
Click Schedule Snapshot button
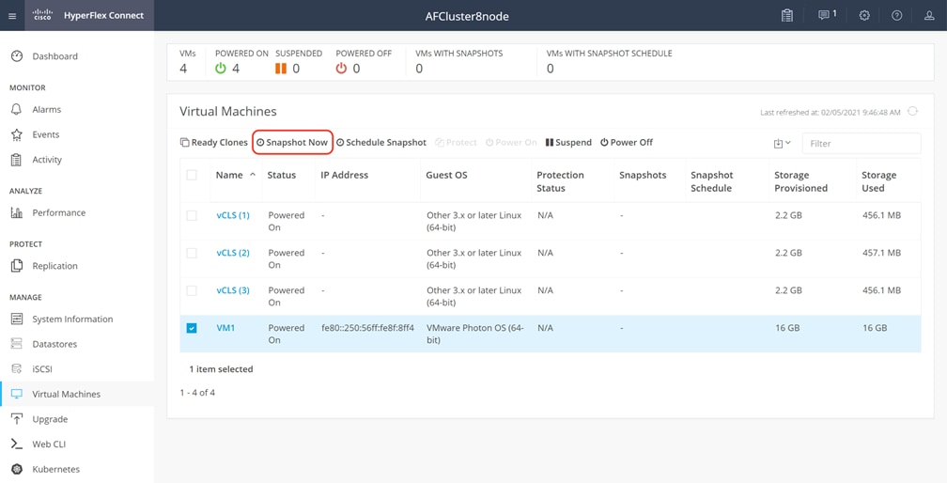coord(381,143)
